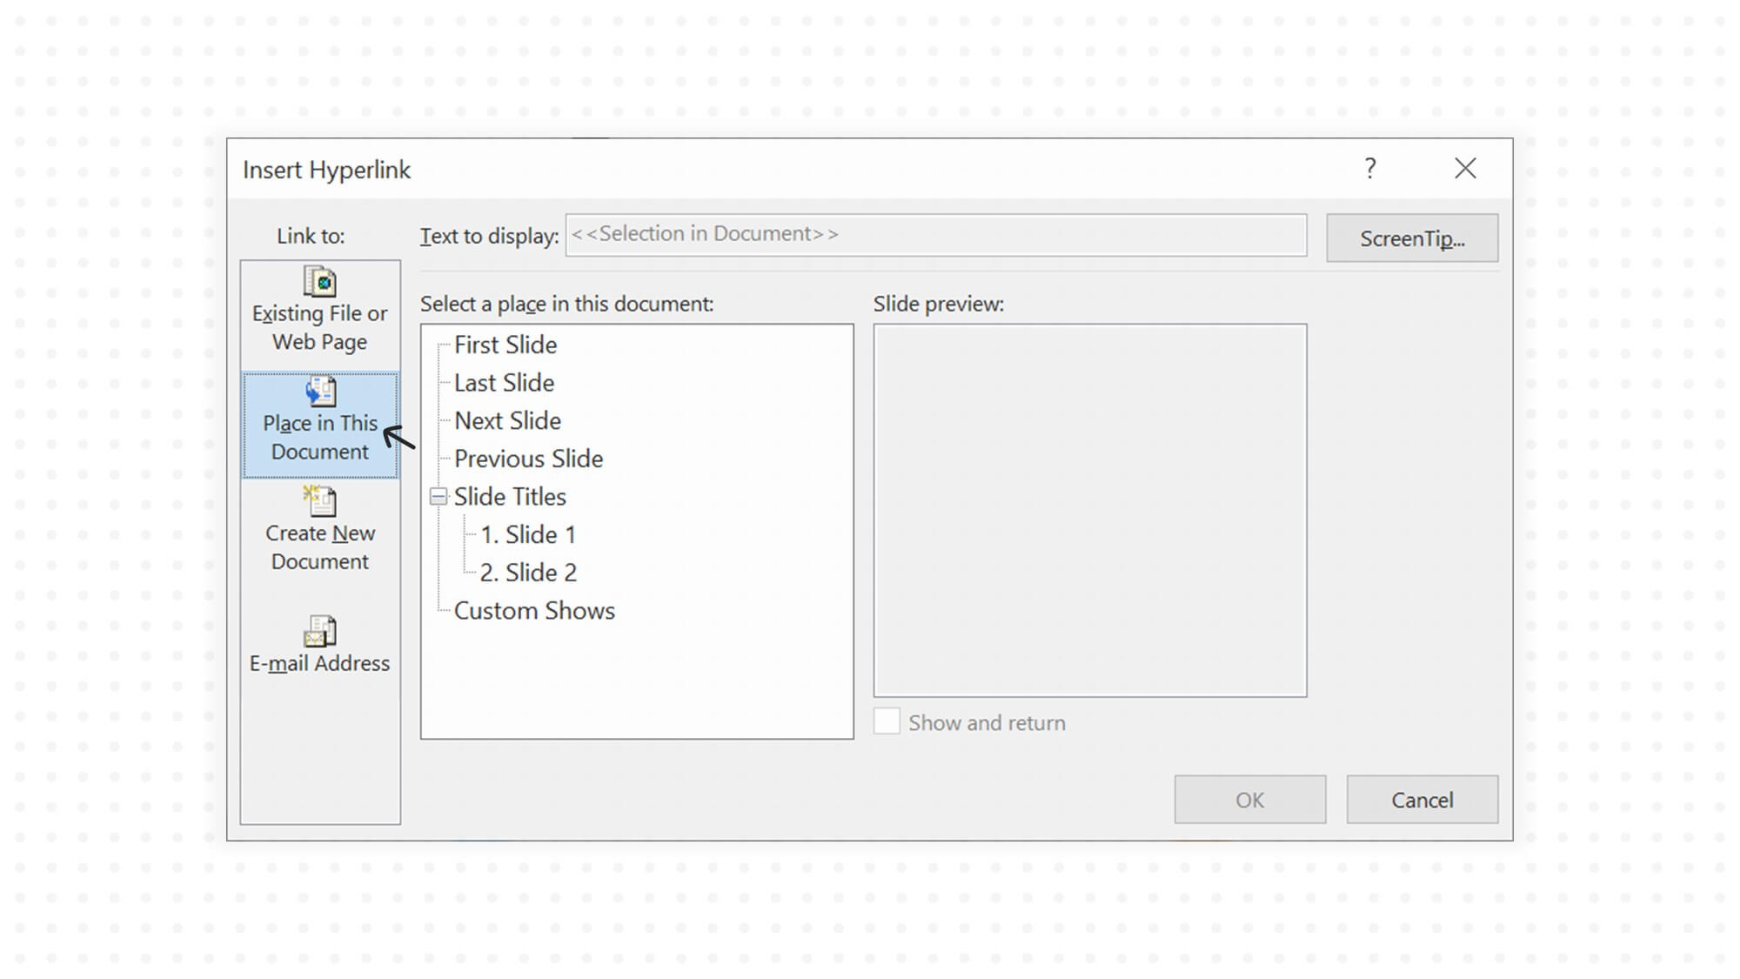
Task: Pick Previous Slide from the list
Action: (x=528, y=459)
